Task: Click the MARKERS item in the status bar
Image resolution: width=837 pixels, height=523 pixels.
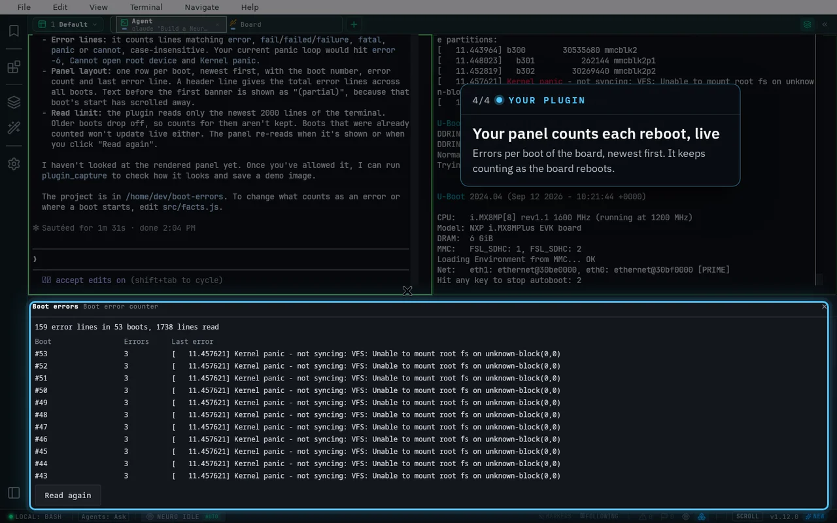Action: click(555, 516)
